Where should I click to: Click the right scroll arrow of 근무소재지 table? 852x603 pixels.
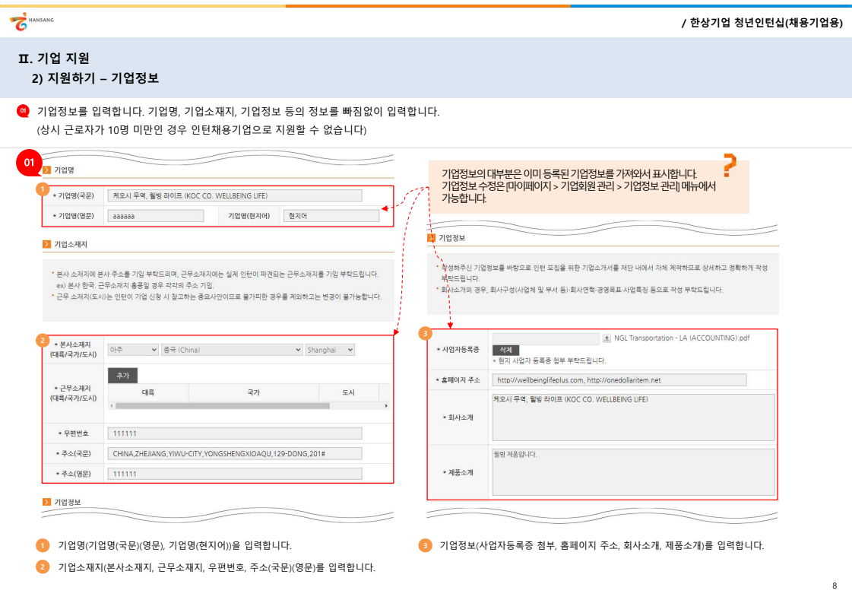(386, 406)
